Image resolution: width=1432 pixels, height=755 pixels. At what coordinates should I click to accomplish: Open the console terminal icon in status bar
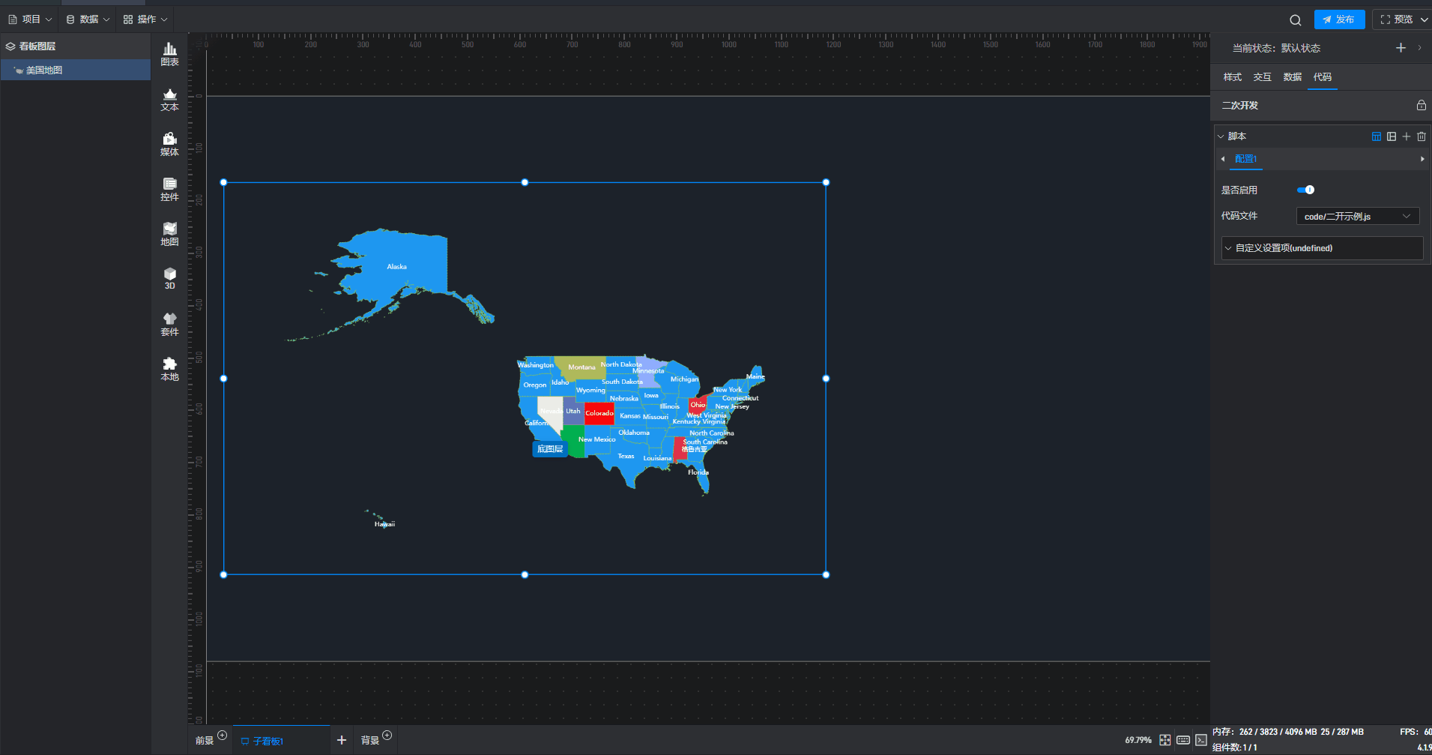coord(1201,740)
